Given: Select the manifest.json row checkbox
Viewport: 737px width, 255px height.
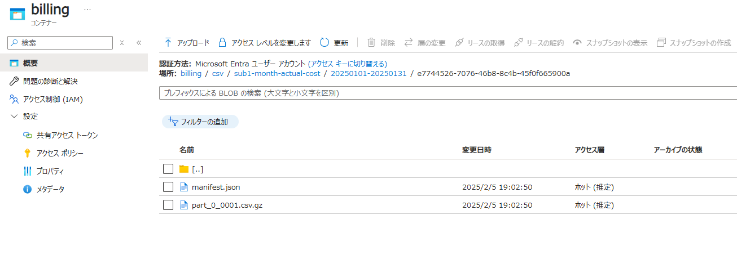Looking at the screenshot, I should pyautogui.click(x=168, y=187).
